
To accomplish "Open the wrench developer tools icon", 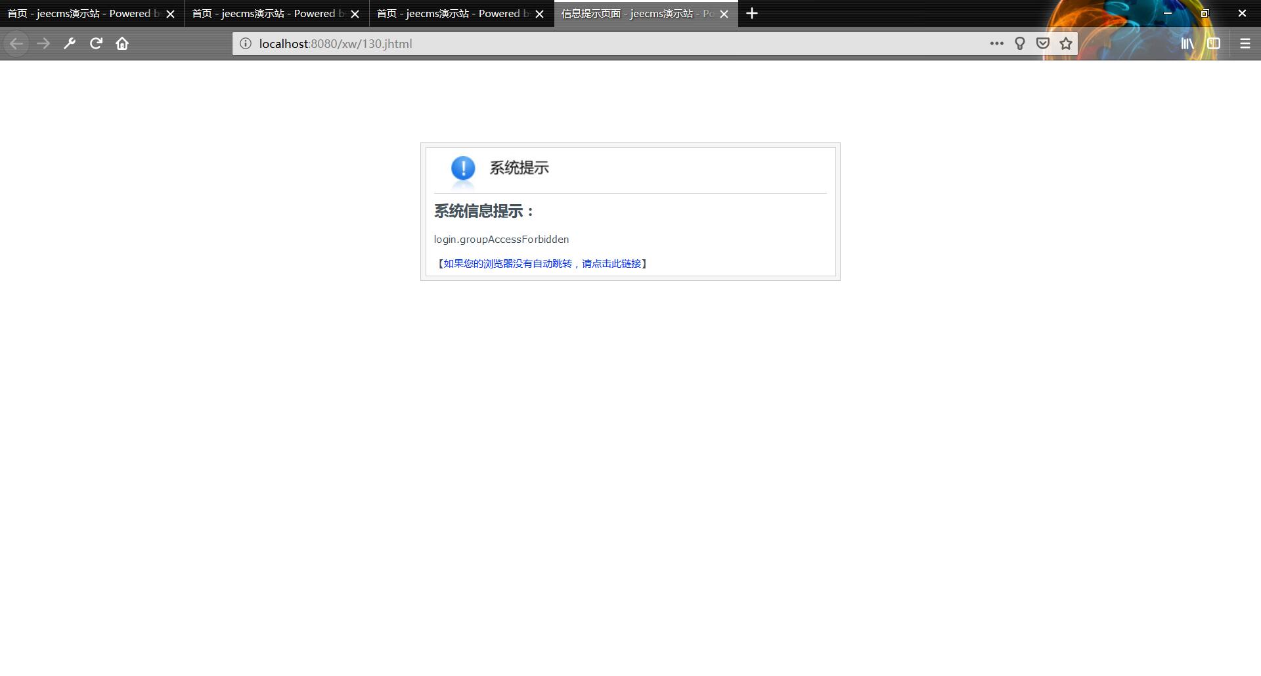I will 70,44.
